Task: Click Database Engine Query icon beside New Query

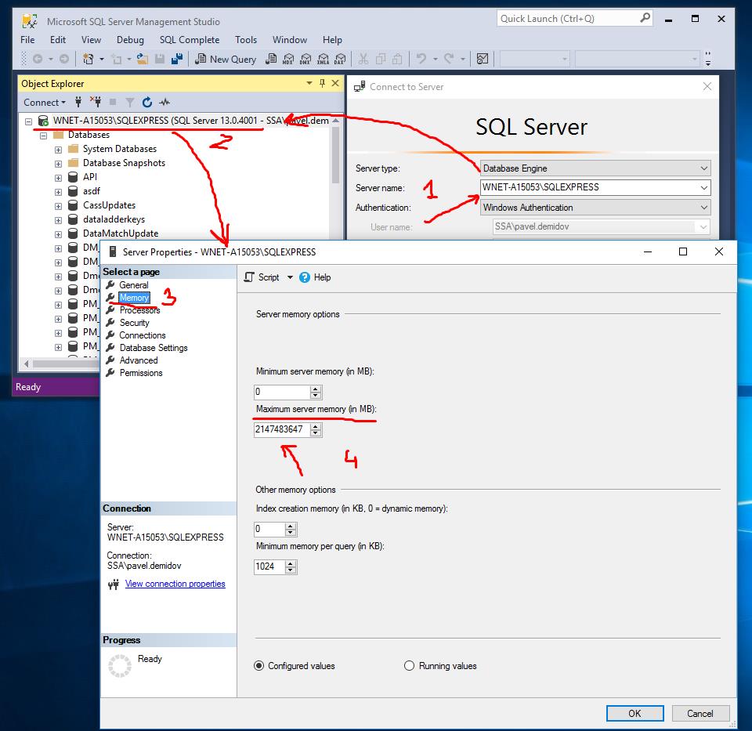Action: coord(271,59)
